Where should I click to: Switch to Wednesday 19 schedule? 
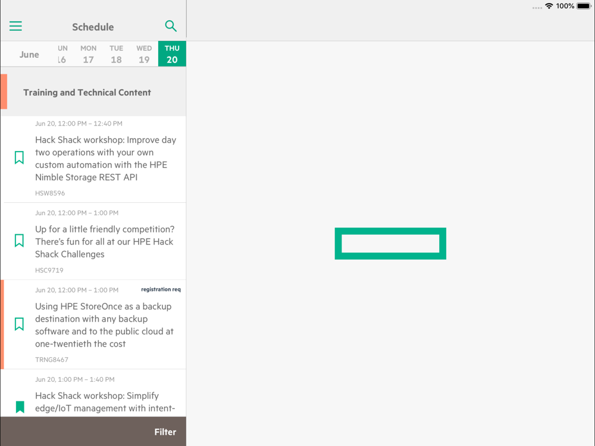(144, 54)
